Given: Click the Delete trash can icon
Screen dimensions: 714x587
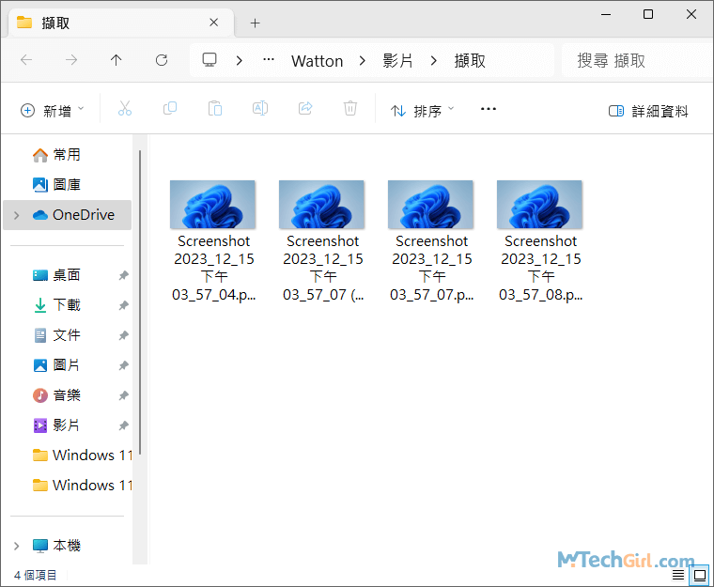Looking at the screenshot, I should tap(350, 110).
